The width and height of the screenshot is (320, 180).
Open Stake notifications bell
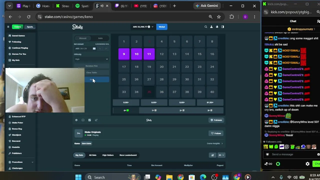coord(217,27)
